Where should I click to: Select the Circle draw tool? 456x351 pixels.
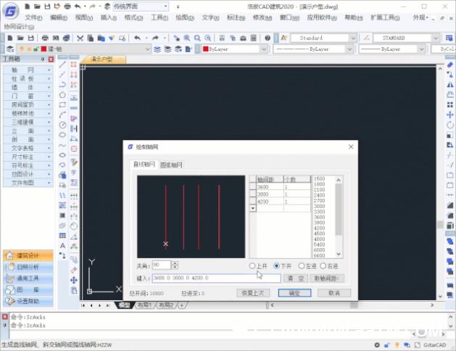[x=62, y=125]
